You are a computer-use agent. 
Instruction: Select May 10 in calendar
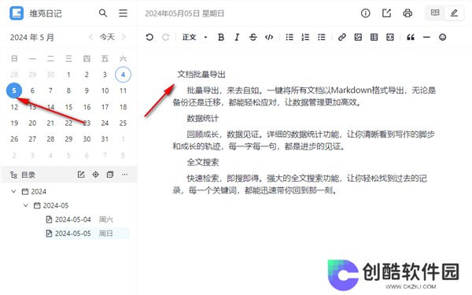click(x=105, y=90)
